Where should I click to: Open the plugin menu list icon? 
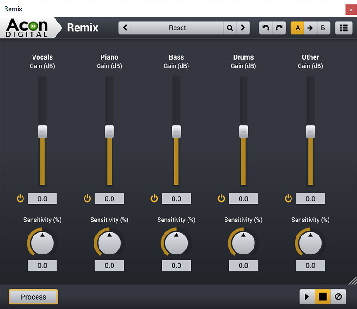[344, 28]
